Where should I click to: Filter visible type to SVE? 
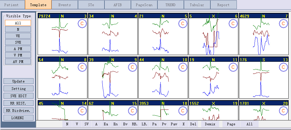[18, 42]
